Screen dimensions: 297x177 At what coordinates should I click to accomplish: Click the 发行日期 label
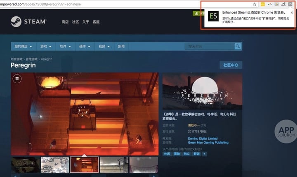coord(169,131)
